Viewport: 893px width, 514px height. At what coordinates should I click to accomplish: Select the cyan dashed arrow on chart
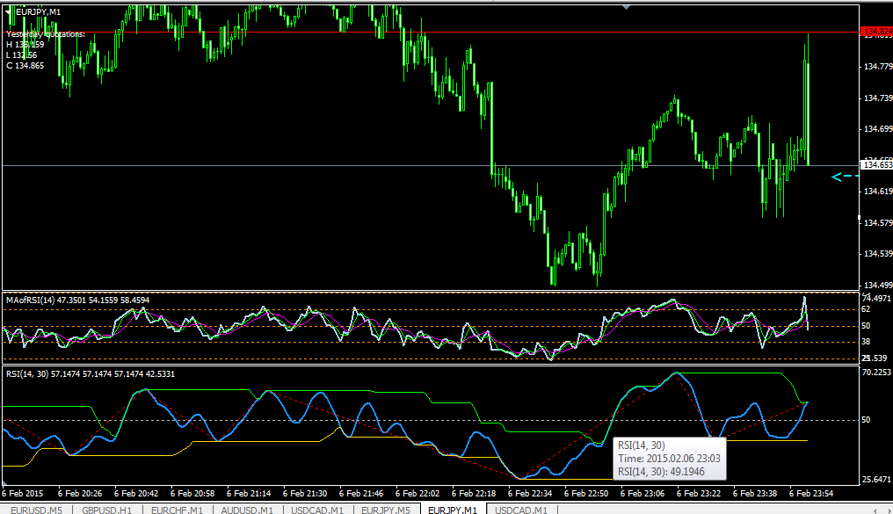(845, 177)
